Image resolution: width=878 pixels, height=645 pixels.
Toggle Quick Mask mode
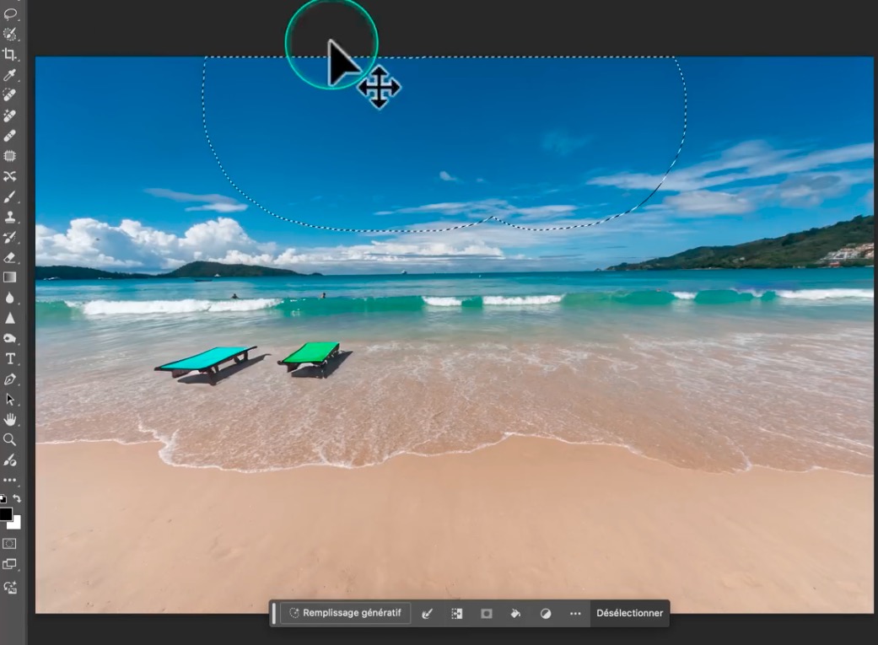coord(10,544)
